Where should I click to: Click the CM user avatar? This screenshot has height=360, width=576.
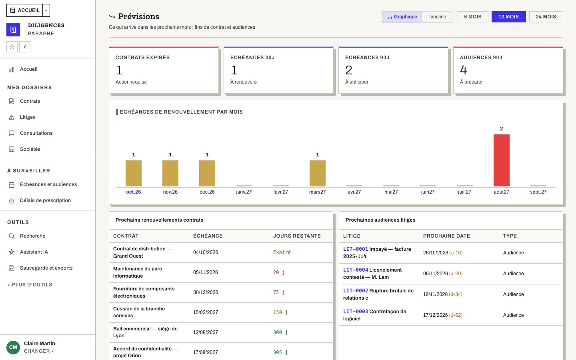click(13, 347)
